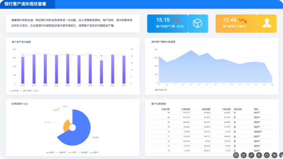Click the 15.15 客户总资产下降 card

pyautogui.click(x=177, y=24)
